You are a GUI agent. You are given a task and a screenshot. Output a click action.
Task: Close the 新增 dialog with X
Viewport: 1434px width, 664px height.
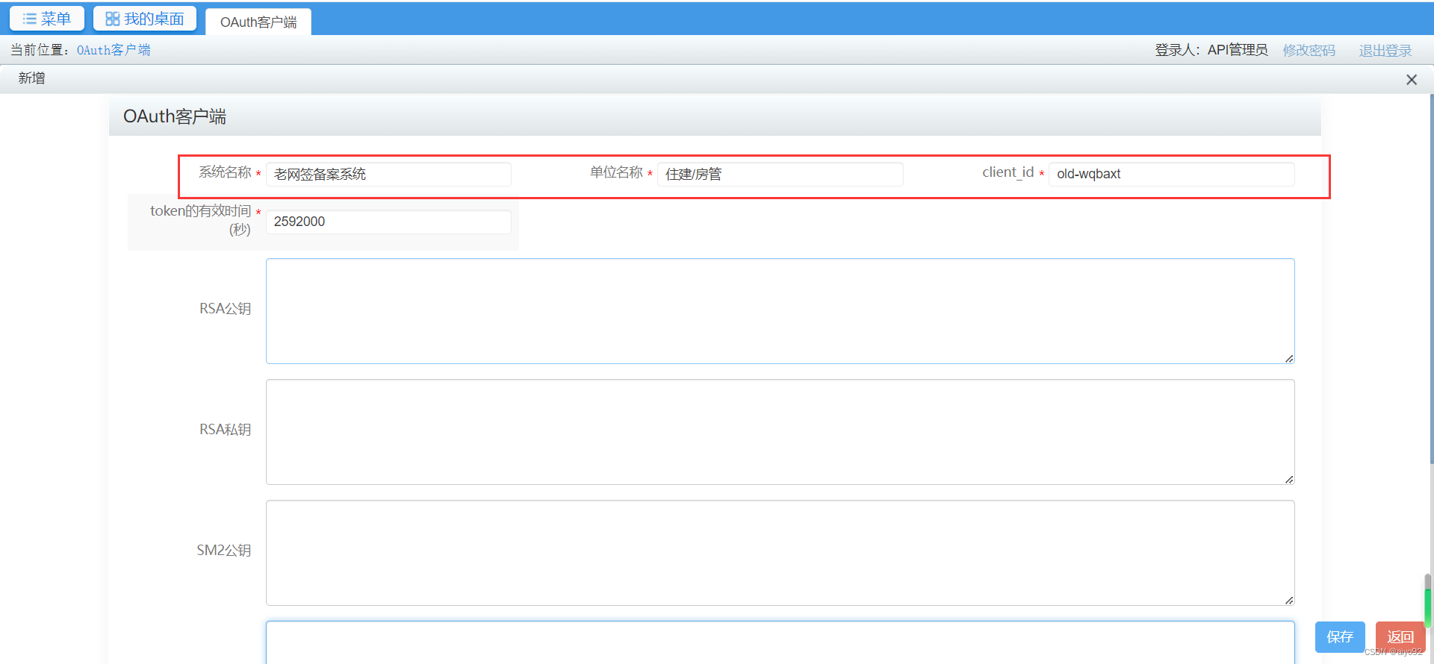1411,79
